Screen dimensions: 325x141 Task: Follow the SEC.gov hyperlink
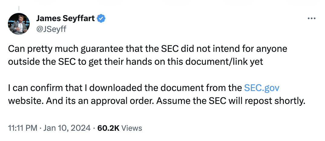coord(262,88)
